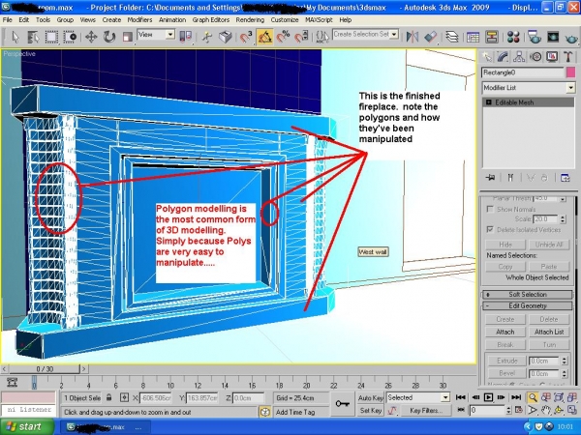Open Mini Curve Editor icon
Image resolution: width=581 pixels, height=435 pixels.
click(x=12, y=383)
